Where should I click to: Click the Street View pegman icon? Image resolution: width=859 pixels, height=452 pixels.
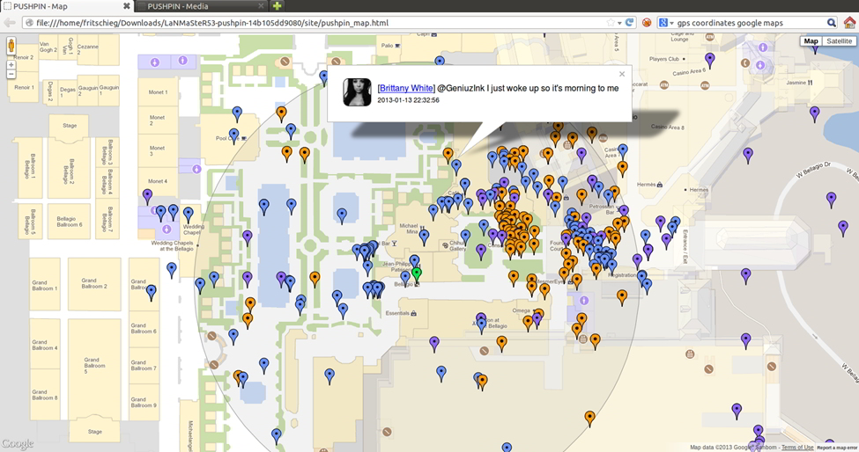tap(11, 46)
